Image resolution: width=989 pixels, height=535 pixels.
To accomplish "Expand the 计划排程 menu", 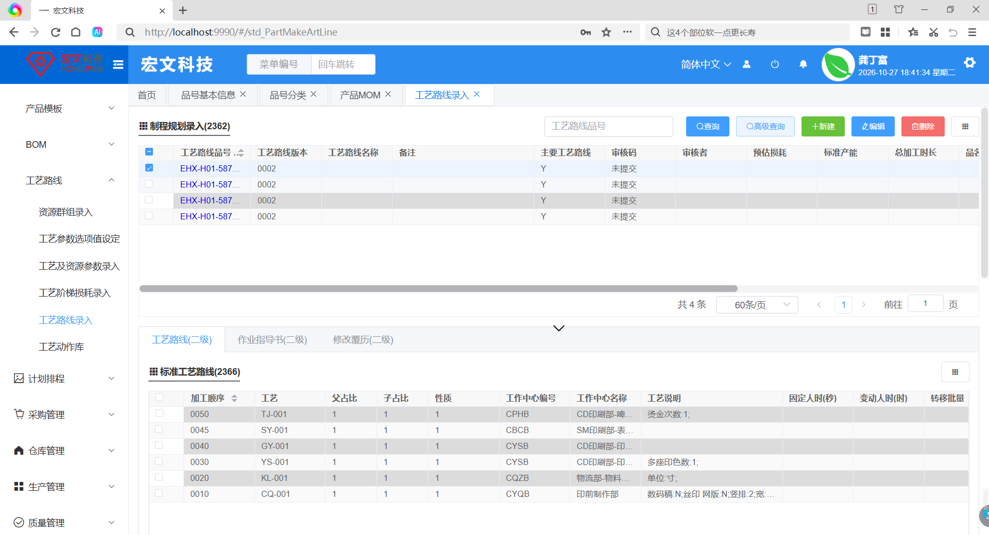I will 64,378.
